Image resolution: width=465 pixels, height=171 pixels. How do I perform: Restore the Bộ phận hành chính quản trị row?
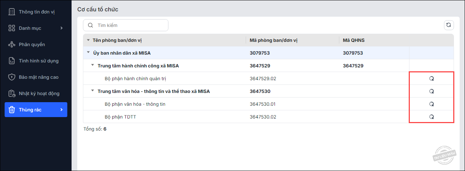(432, 78)
